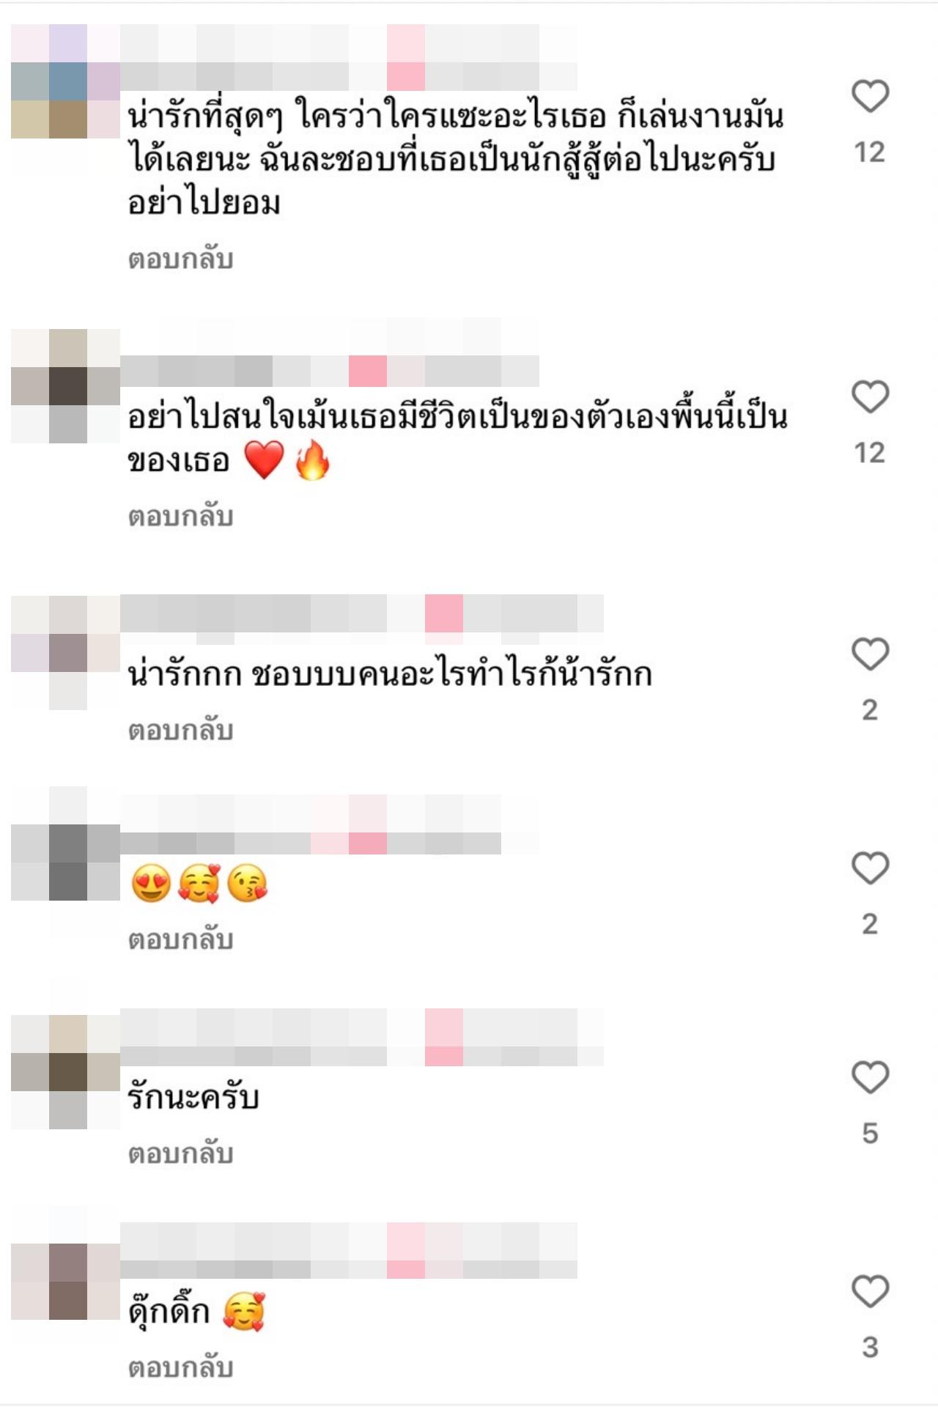
Task: Open username above น่ารักกก ชอบบบ comment
Action: tap(362, 613)
